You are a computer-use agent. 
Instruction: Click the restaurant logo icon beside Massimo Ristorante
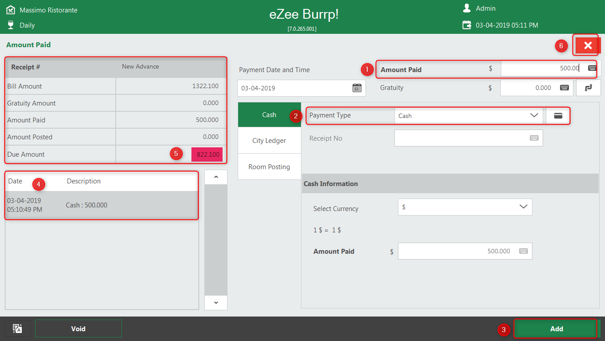pos(11,10)
